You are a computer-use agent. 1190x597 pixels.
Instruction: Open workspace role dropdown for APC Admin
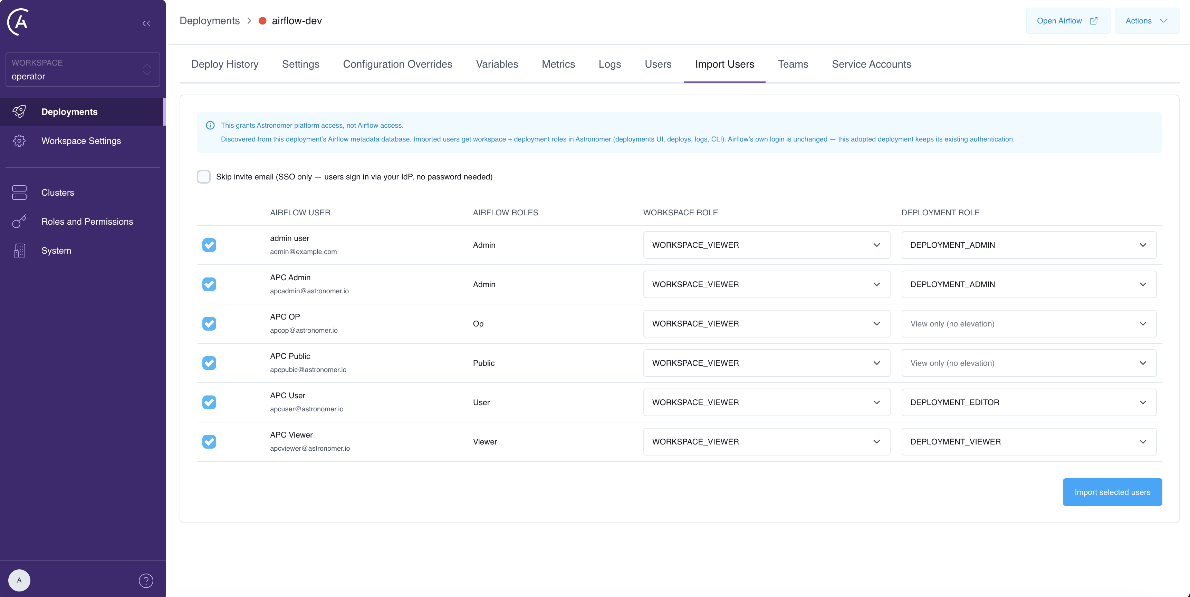coord(767,284)
